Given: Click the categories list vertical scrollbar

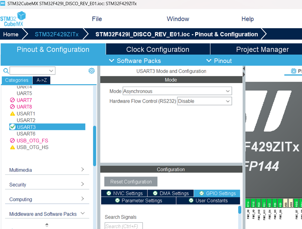Looking at the screenshot, I should pyautogui.click(x=95, y=146).
